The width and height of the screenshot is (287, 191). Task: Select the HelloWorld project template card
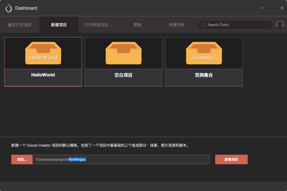[x=43, y=62]
